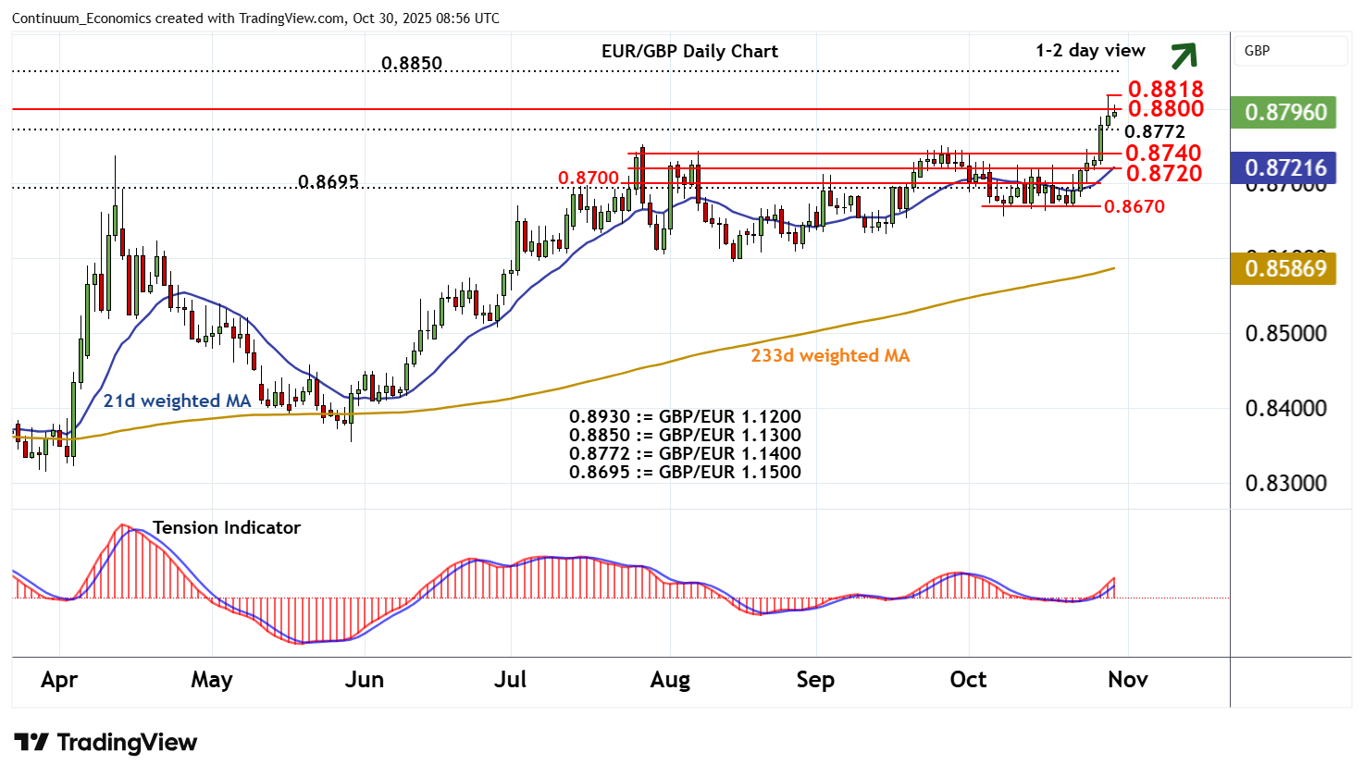
Task: Select the green 0.87960 current price label
Action: [1284, 113]
